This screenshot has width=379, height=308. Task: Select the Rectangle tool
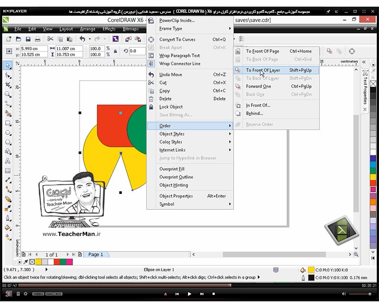point(8,123)
